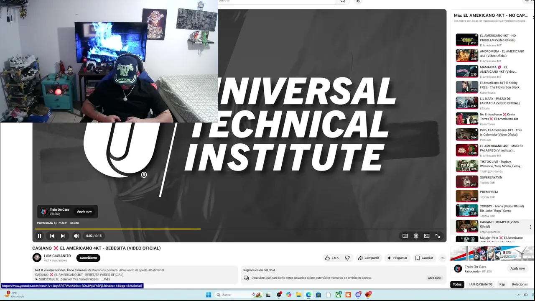The height and width of the screenshot is (301, 535).
Task: Open Microsoft Edge from the taskbar
Action: pyautogui.click(x=308, y=295)
